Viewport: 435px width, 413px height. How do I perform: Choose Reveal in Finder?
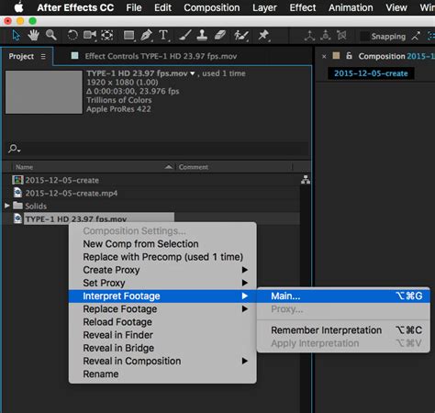162,335
